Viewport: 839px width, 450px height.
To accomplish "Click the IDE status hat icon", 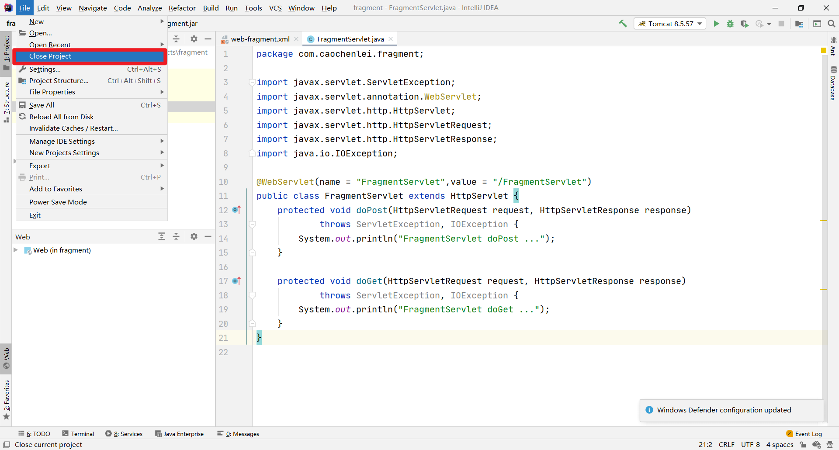I will (x=830, y=445).
